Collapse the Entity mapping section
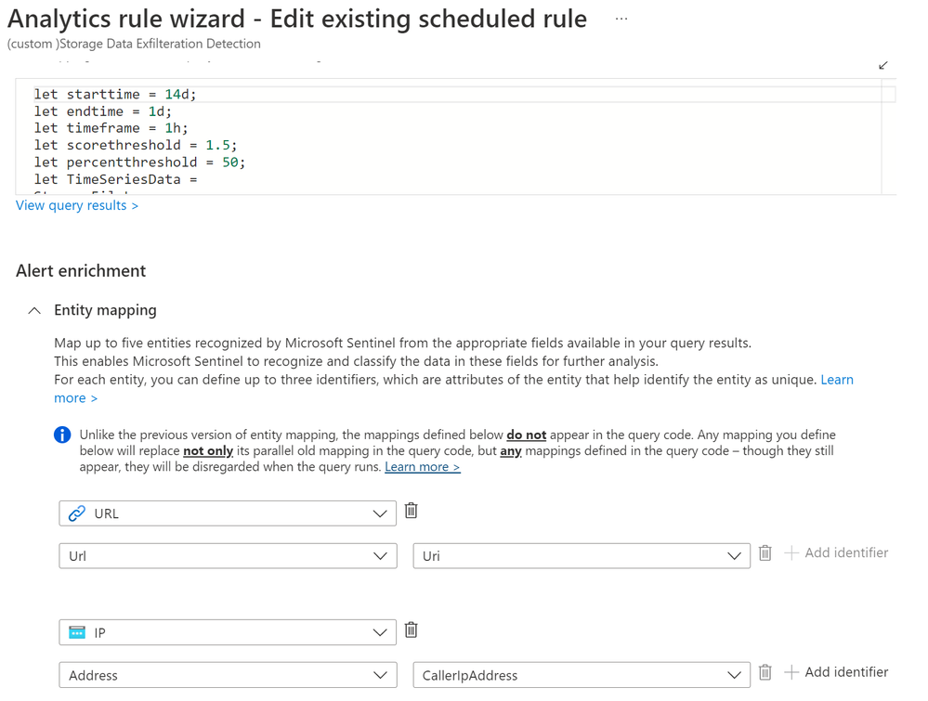This screenshot has width=928, height=701. [34, 310]
